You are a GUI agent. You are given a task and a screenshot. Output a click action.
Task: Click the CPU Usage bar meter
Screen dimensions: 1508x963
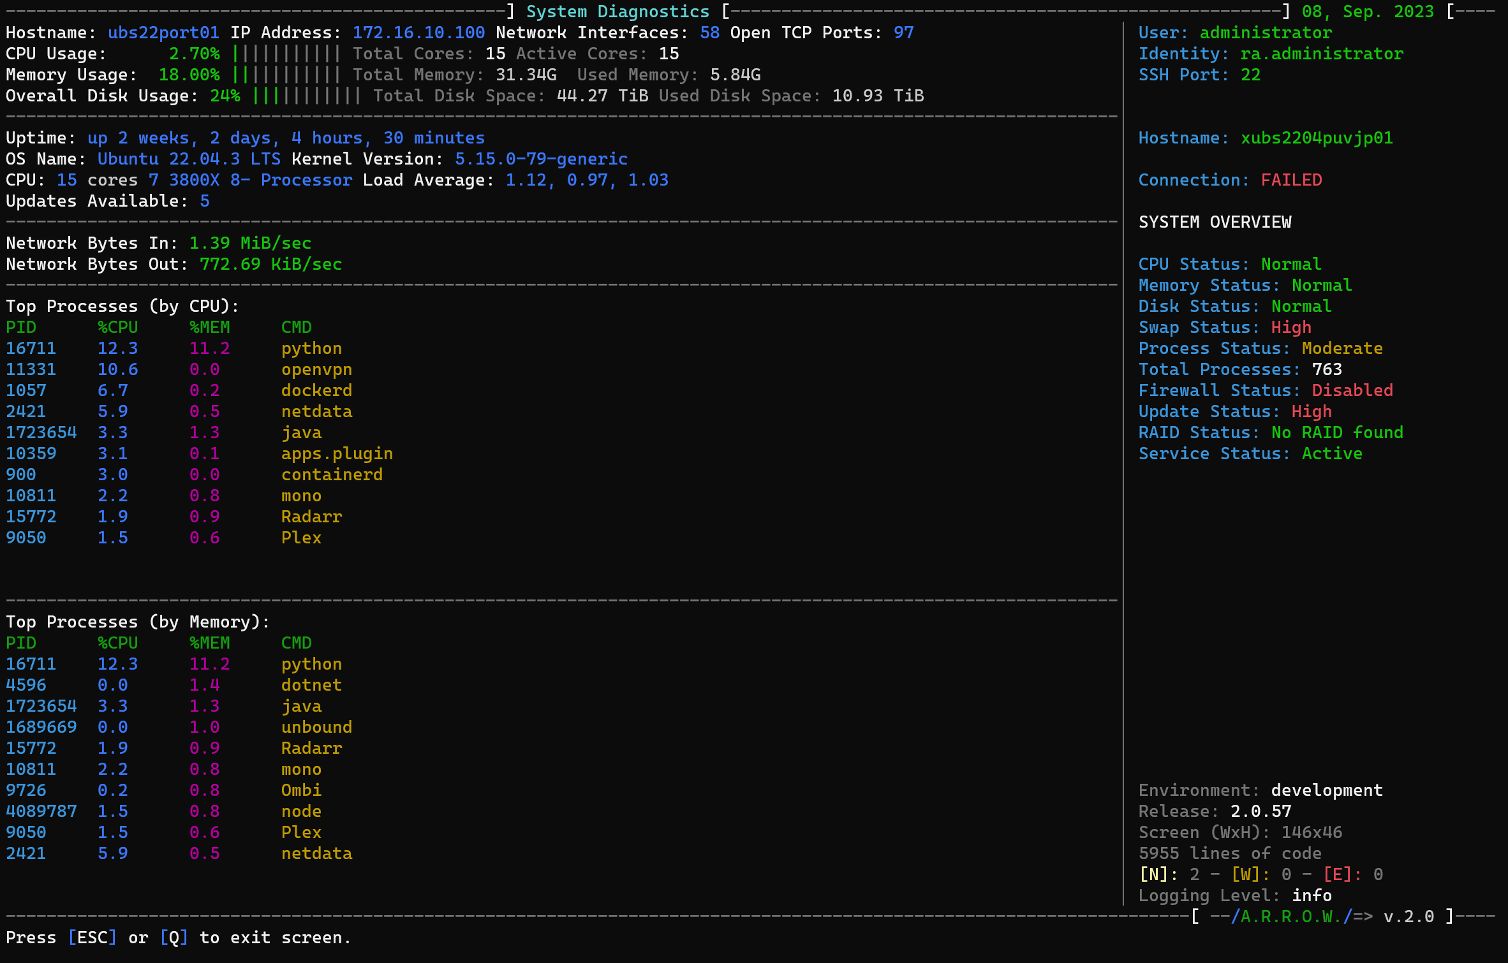(286, 54)
